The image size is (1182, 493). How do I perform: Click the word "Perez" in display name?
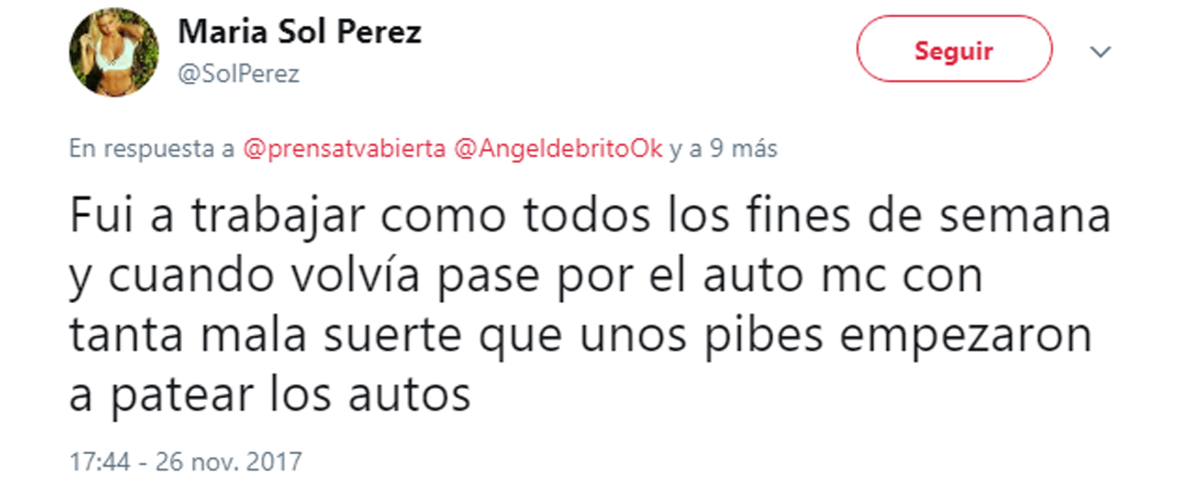[x=380, y=32]
